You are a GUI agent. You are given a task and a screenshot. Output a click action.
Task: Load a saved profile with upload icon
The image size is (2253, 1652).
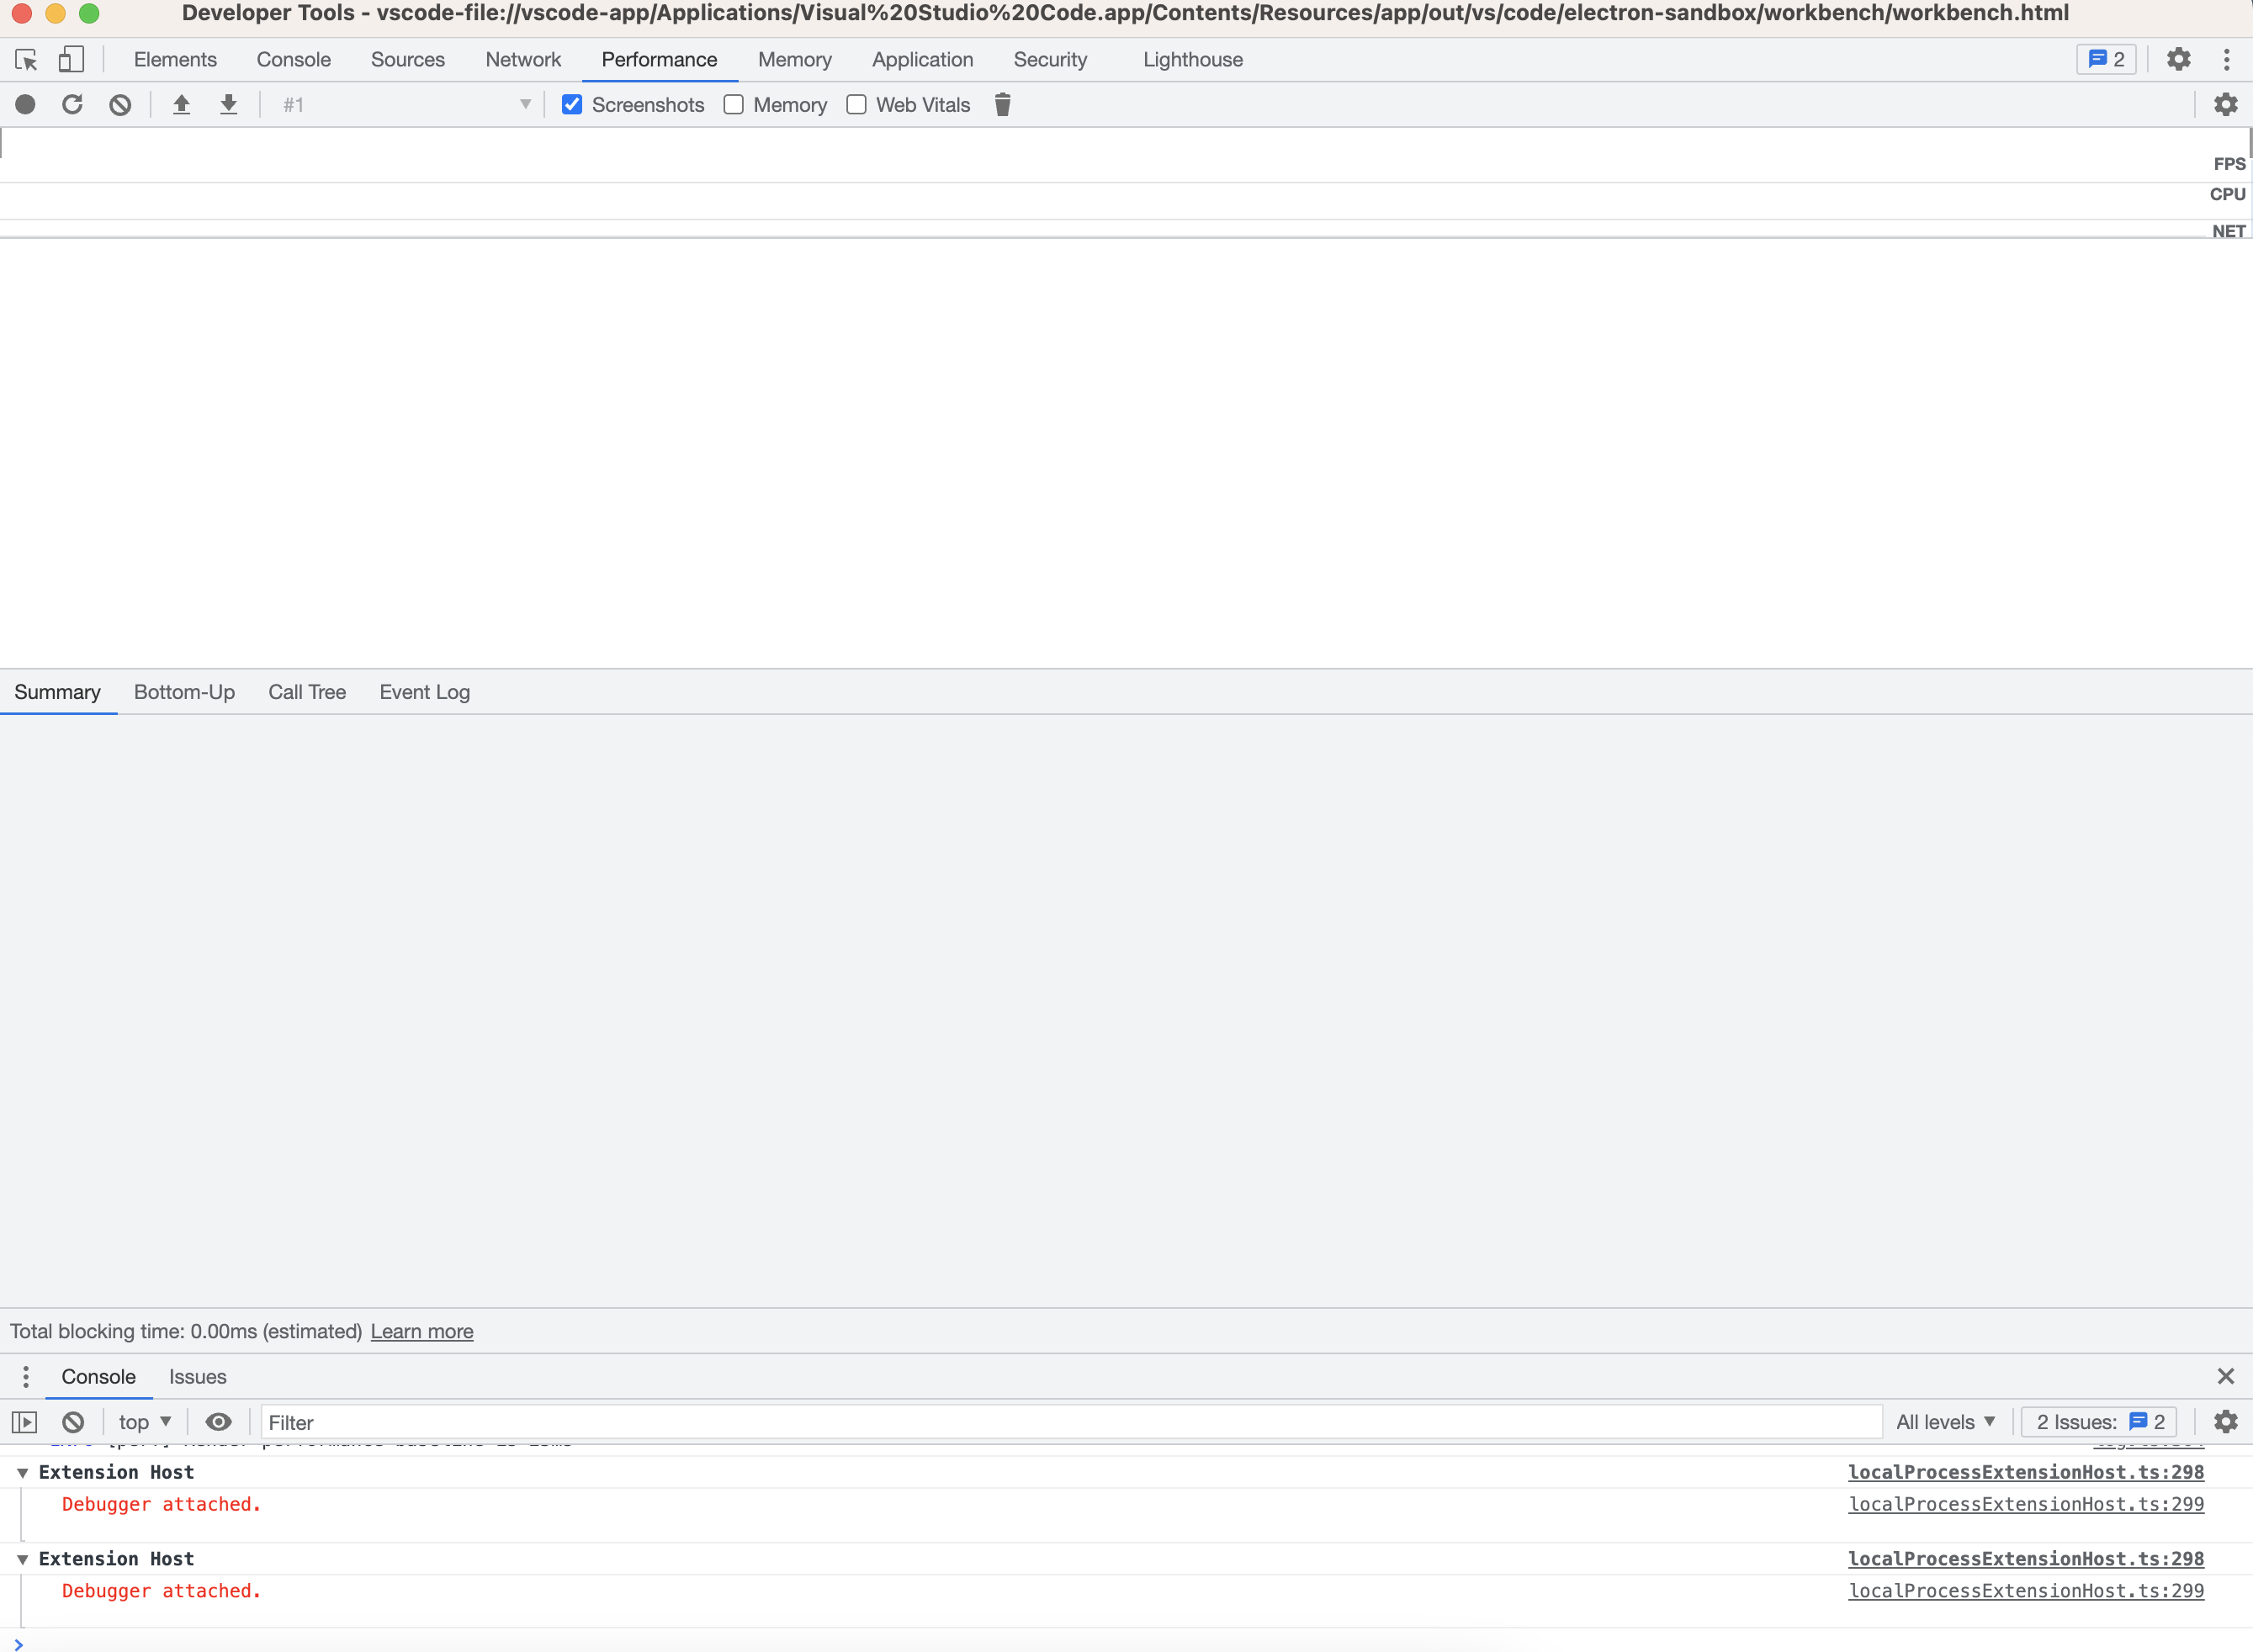pos(181,104)
